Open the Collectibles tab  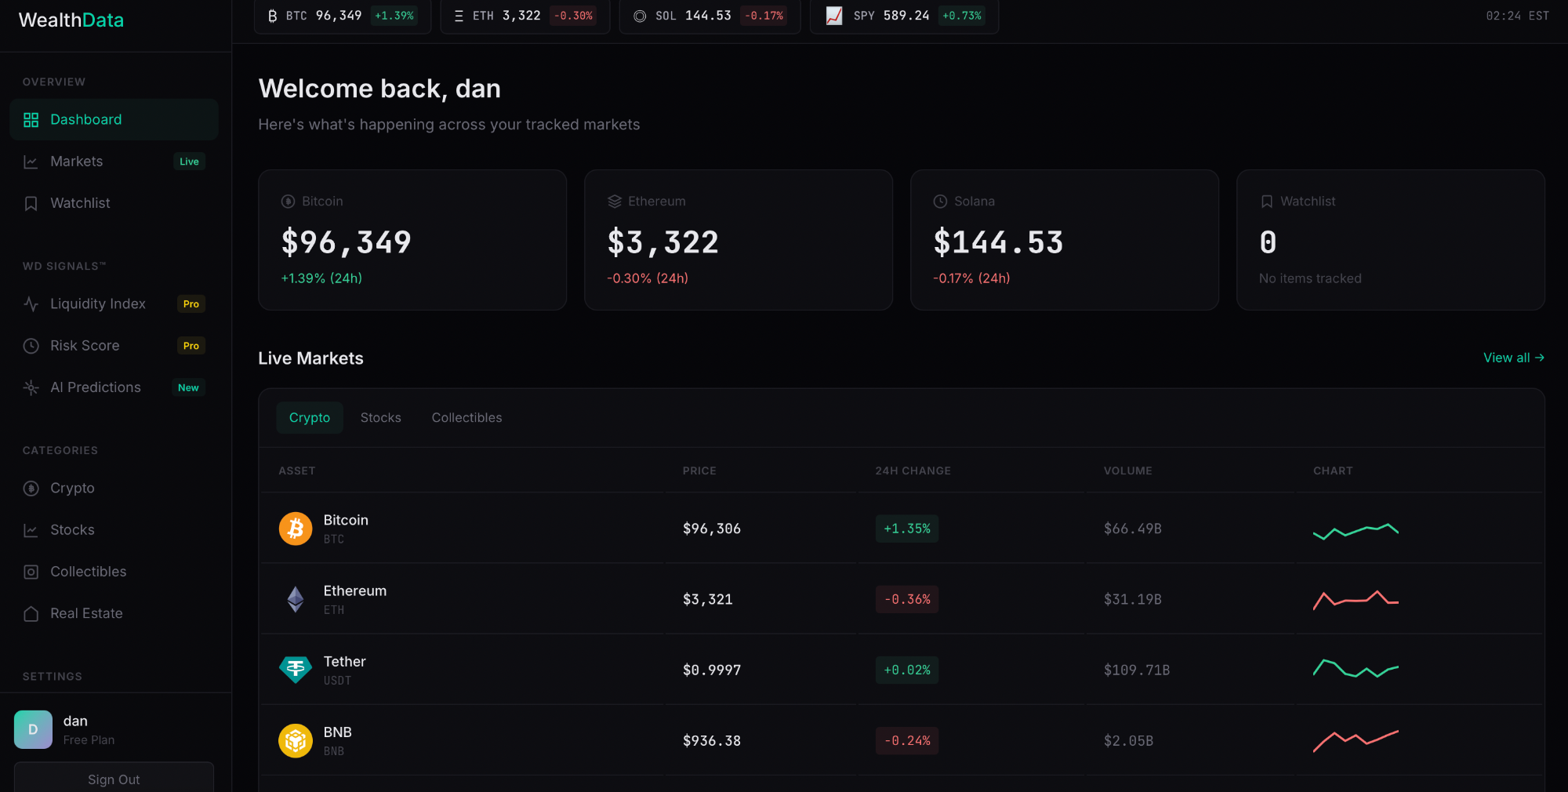(x=466, y=417)
